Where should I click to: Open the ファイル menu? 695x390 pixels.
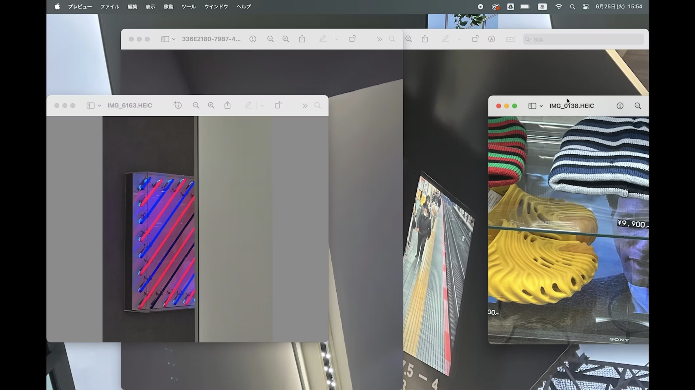click(x=110, y=7)
